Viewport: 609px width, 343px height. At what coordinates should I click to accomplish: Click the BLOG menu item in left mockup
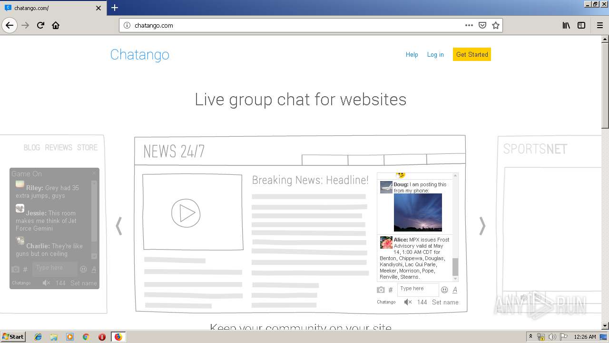click(32, 148)
